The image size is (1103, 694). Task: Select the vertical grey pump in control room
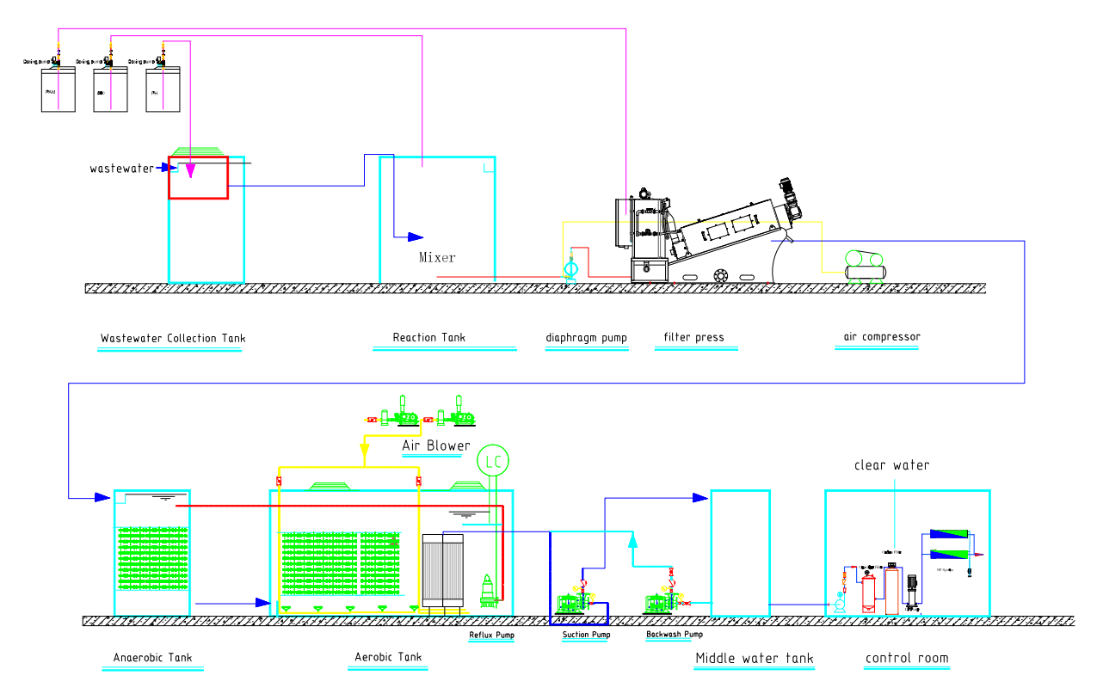[913, 590]
